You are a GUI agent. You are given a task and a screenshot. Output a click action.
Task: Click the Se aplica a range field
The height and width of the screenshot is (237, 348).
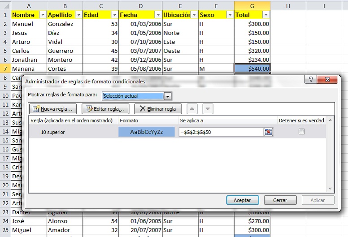point(221,132)
